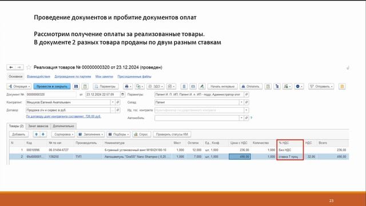This screenshot has height=206, width=366.
Task: Click the link icon at top right corner
Action: [348, 68]
